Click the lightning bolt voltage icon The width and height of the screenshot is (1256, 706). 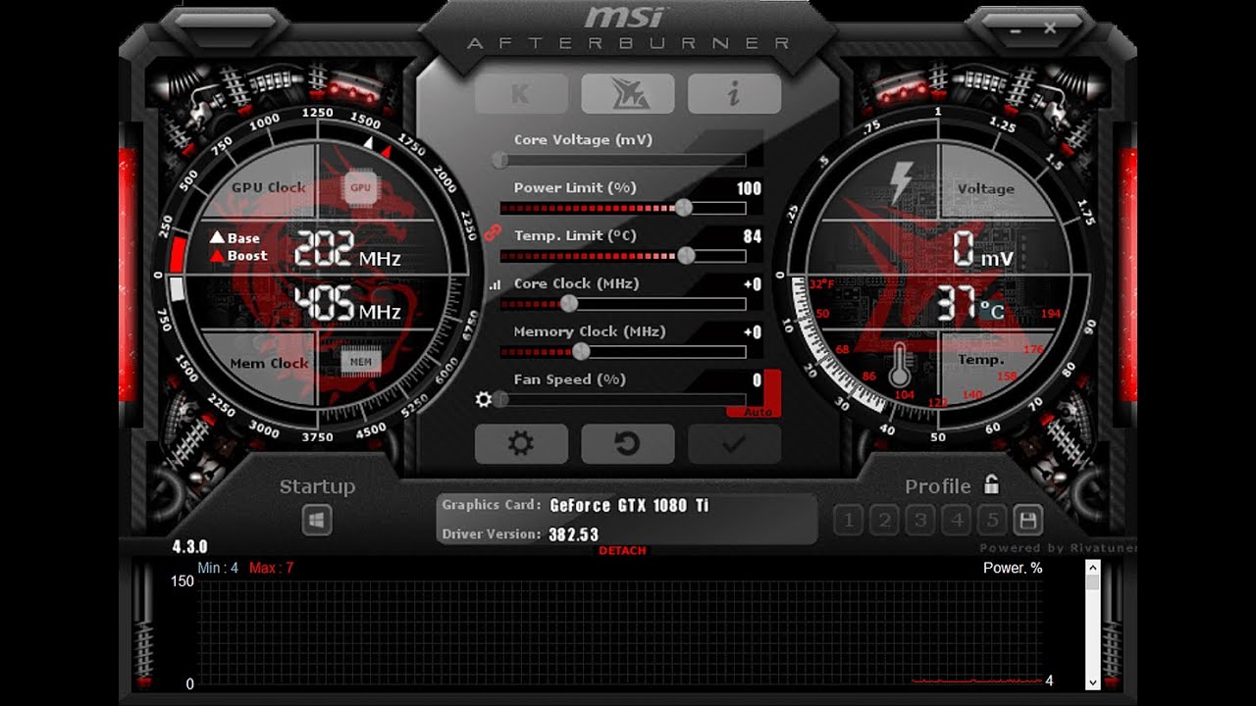pos(900,182)
